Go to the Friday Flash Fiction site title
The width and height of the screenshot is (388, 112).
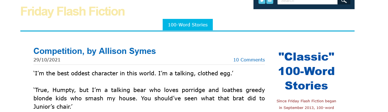pos(72,12)
